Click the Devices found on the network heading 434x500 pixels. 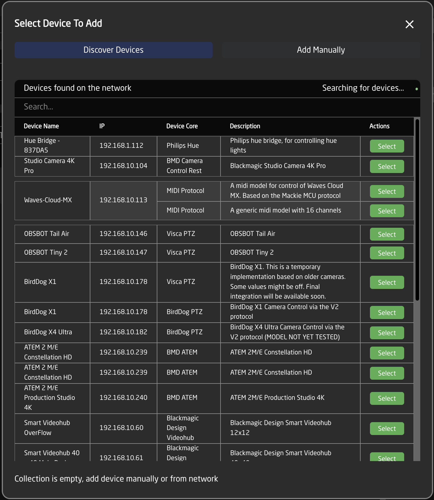pos(77,88)
